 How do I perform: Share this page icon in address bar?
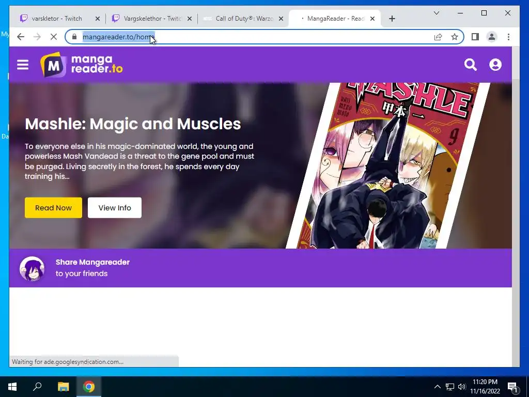(438, 37)
